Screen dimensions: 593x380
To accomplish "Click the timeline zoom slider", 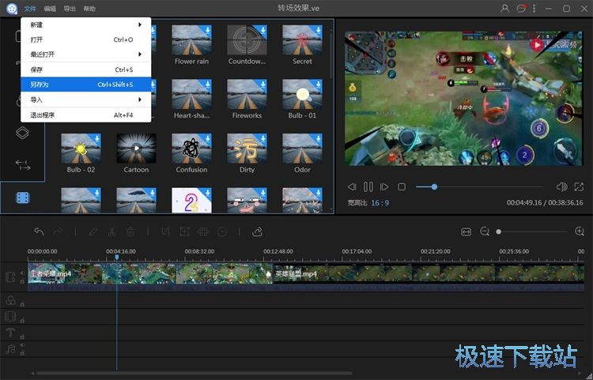I will click(531, 231).
